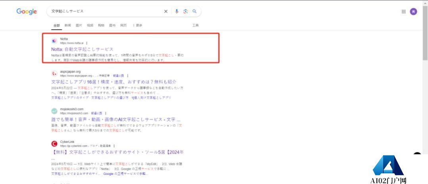Image resolution: width=428 pixels, height=184 pixels.
Task: Click the aspicjapan.org site name
Action: pyautogui.click(x=70, y=72)
